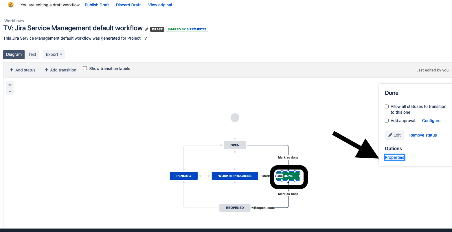Screen dimensions: 452x232
Task: Click Publish Draft
Action: click(97, 5)
